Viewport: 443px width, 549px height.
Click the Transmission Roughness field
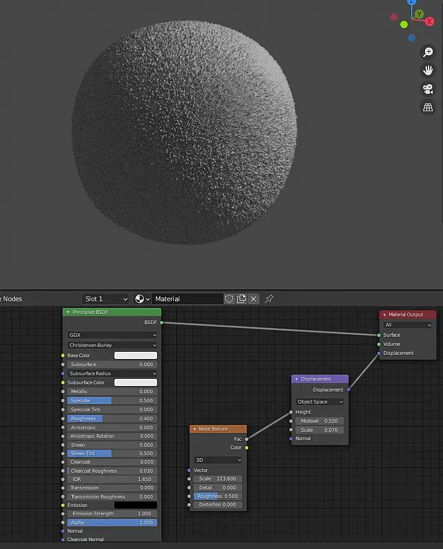coord(112,497)
